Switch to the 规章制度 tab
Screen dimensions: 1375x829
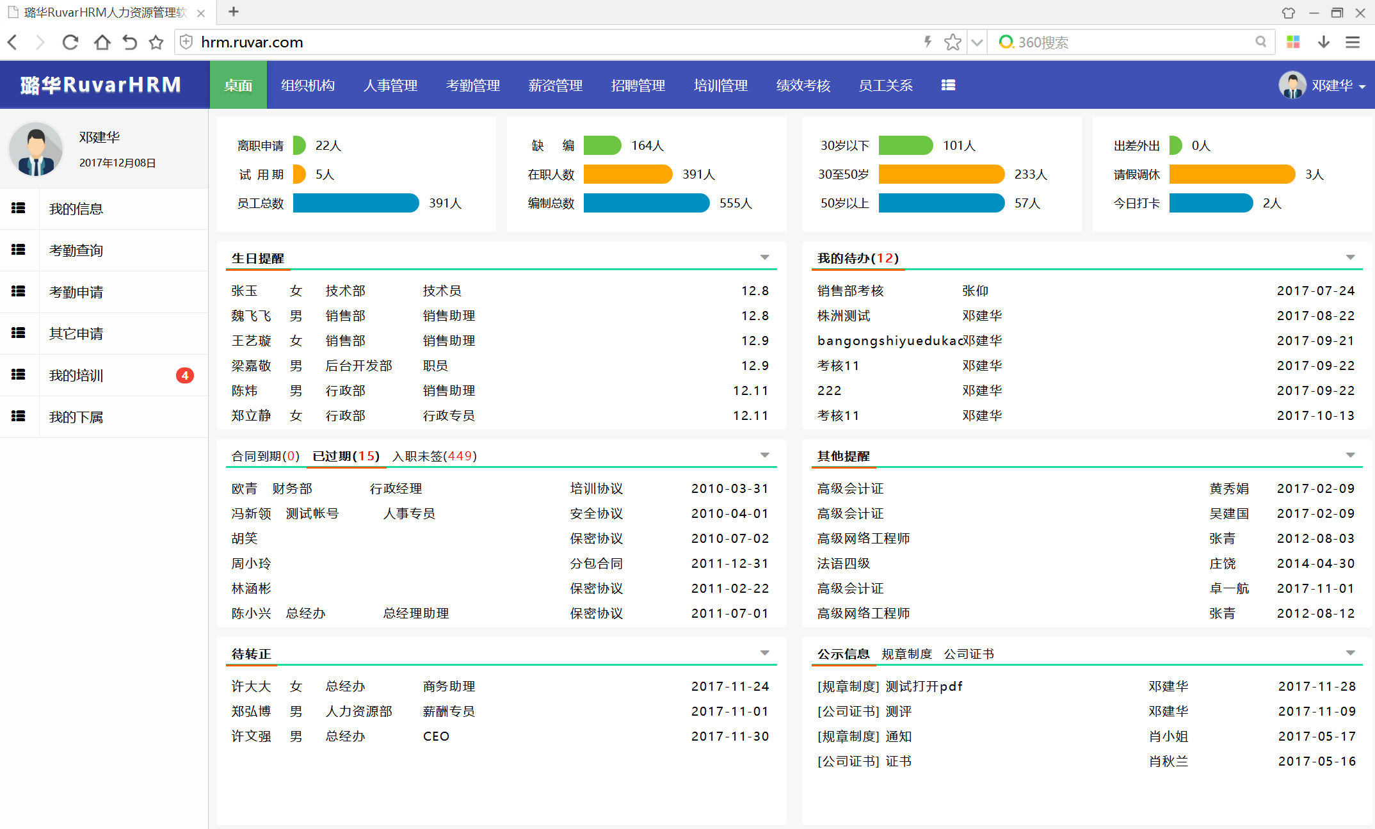[906, 654]
